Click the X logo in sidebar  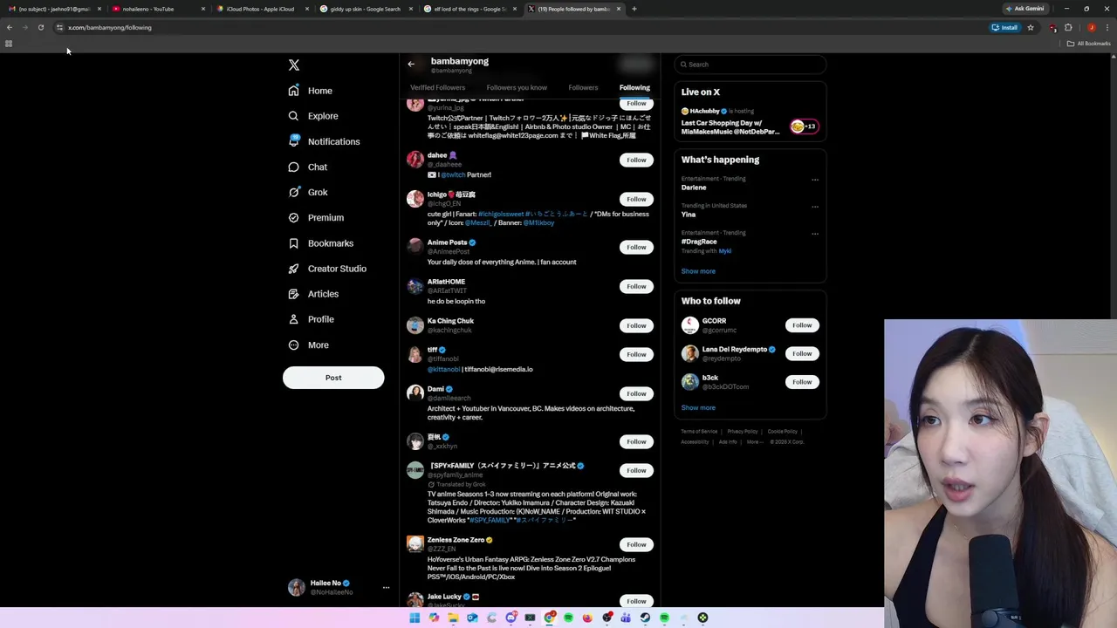pyautogui.click(x=294, y=65)
